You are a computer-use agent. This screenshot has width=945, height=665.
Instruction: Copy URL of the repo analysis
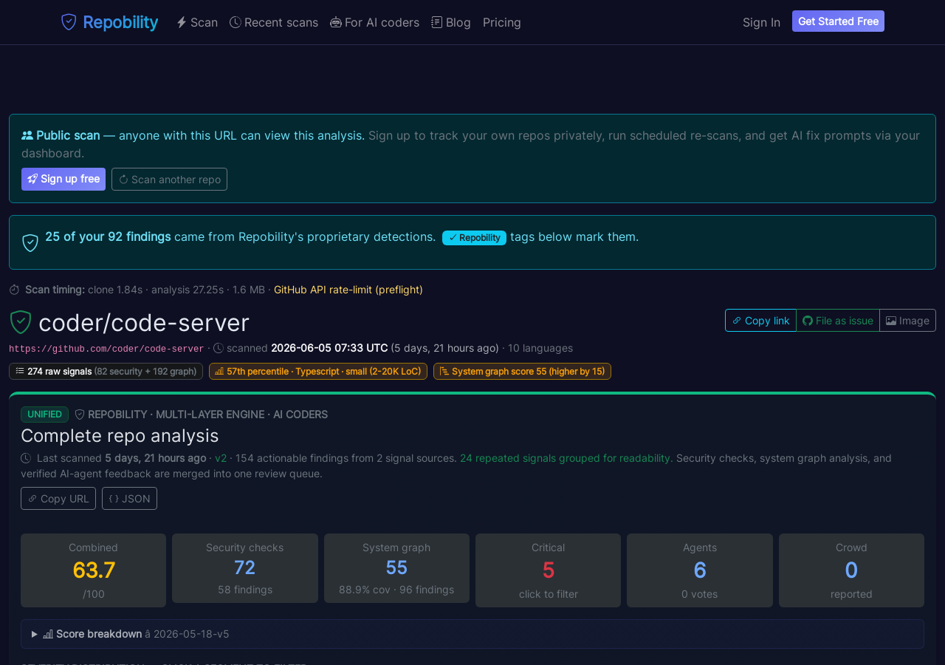coord(58,498)
